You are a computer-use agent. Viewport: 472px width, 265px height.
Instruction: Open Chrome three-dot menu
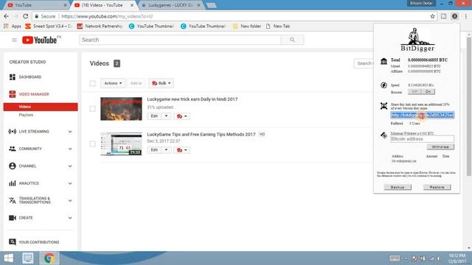[466, 16]
